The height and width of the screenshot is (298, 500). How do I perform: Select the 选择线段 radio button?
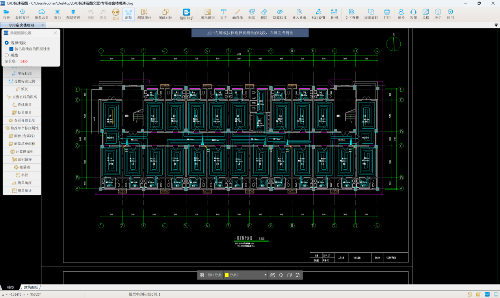coord(7,43)
